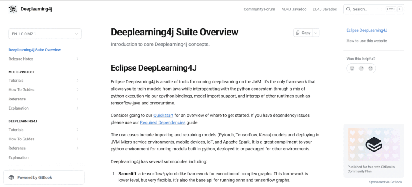
Task: Click the Introduction to core Deeplearning4j concepts subtitle
Action: pyautogui.click(x=160, y=44)
